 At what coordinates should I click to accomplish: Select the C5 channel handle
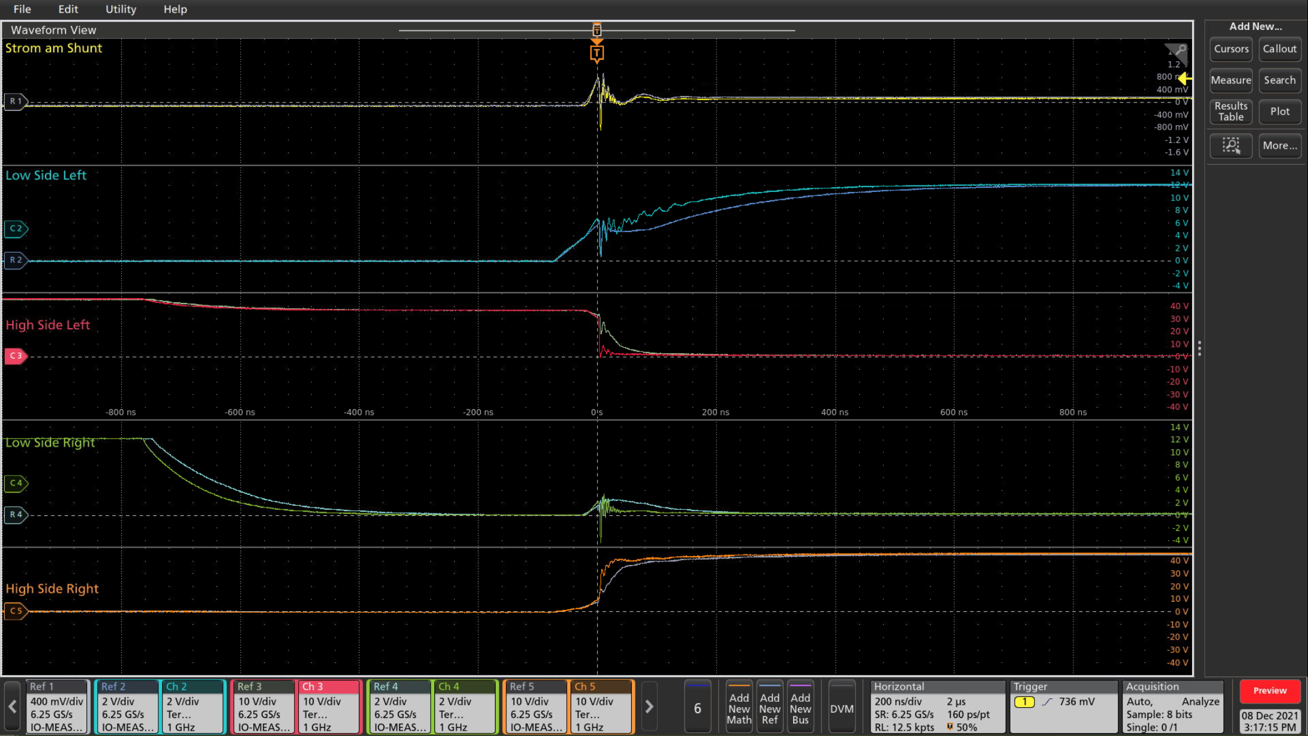pos(16,611)
